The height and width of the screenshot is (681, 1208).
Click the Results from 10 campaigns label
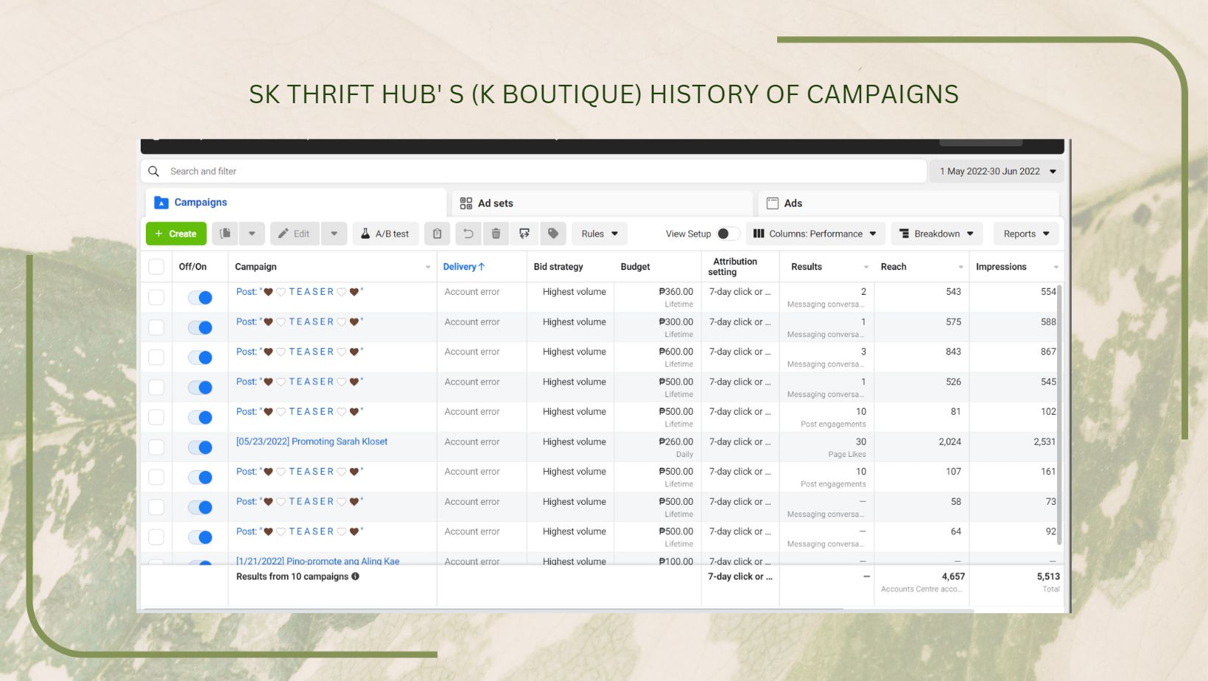[x=292, y=576]
